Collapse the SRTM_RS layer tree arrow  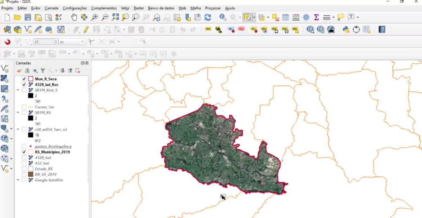click(x=18, y=113)
